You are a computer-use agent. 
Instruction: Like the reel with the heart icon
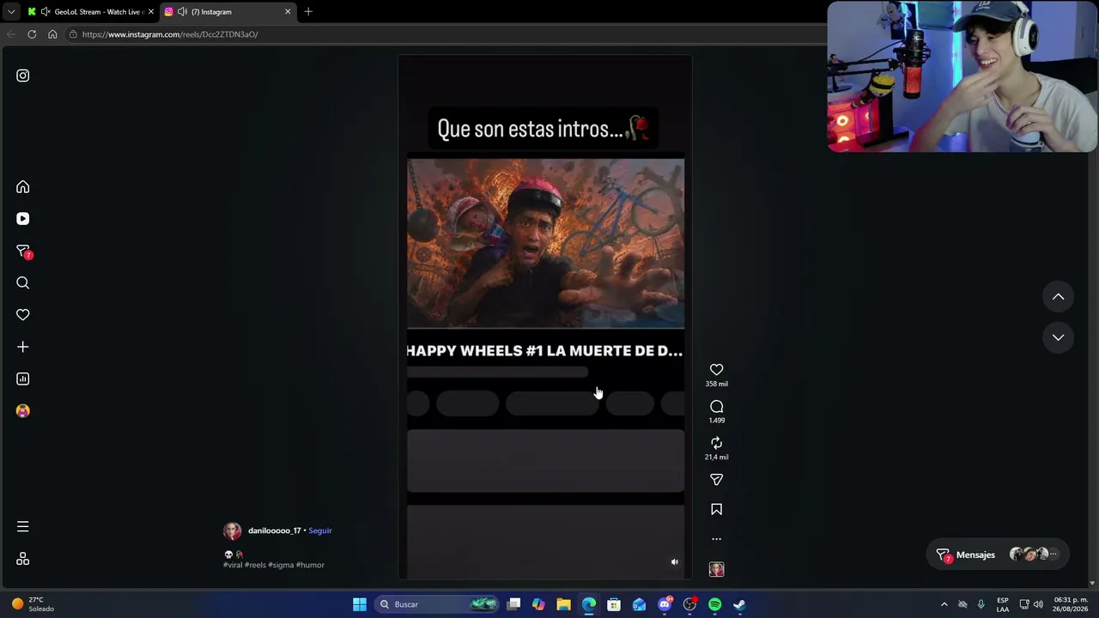(717, 370)
